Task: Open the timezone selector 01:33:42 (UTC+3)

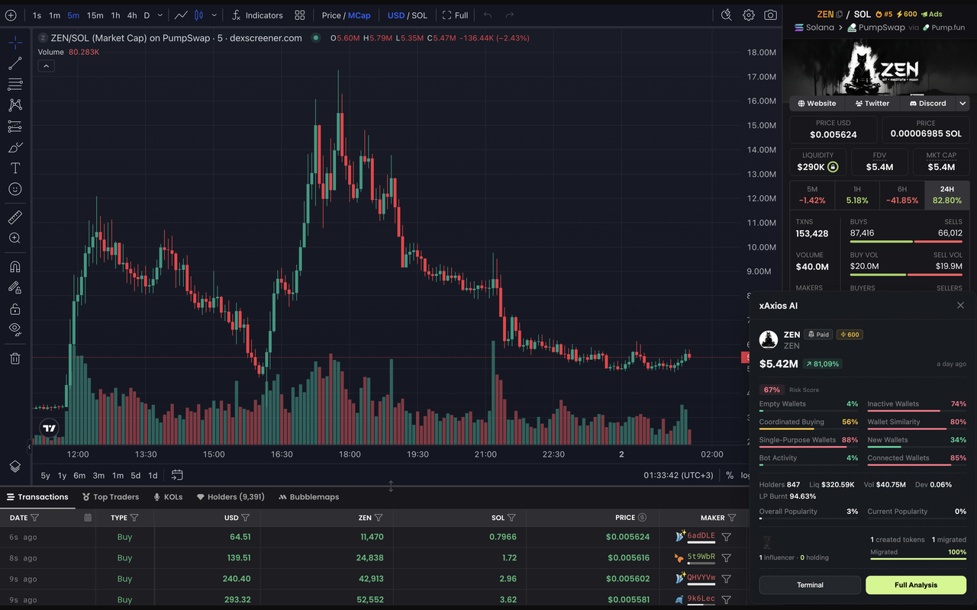Action: [x=679, y=475]
